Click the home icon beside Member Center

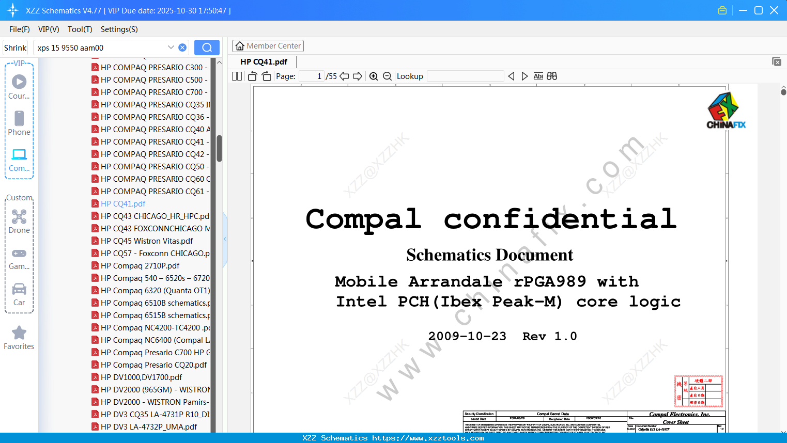click(x=239, y=46)
